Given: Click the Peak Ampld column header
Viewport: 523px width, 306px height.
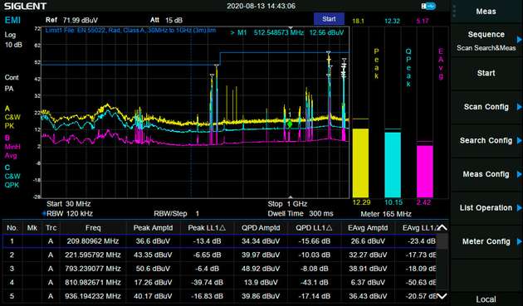Looking at the screenshot, I should click(153, 228).
